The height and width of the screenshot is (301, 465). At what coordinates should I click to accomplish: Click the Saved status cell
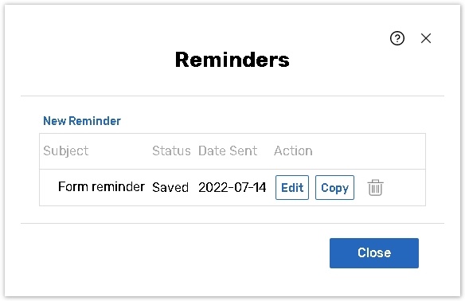tap(170, 187)
